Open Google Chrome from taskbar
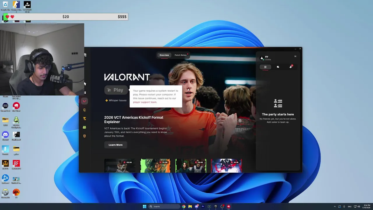The width and height of the screenshot is (373, 210). point(184,206)
